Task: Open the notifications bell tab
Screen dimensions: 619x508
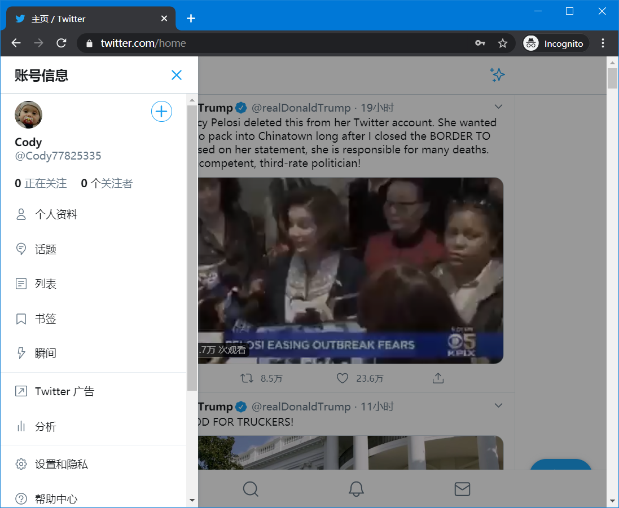Action: [x=356, y=489]
